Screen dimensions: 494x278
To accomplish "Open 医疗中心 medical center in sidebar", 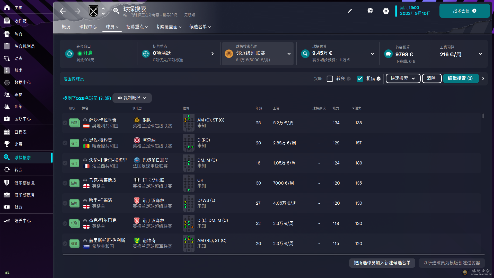I will [x=22, y=119].
